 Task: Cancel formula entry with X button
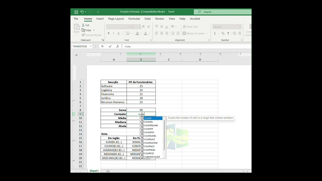point(102,47)
